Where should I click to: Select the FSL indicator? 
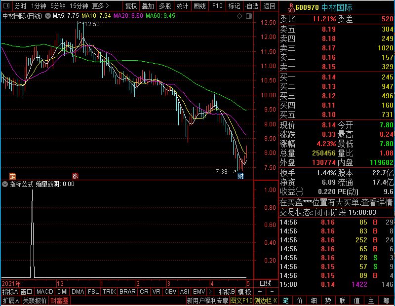93,292
